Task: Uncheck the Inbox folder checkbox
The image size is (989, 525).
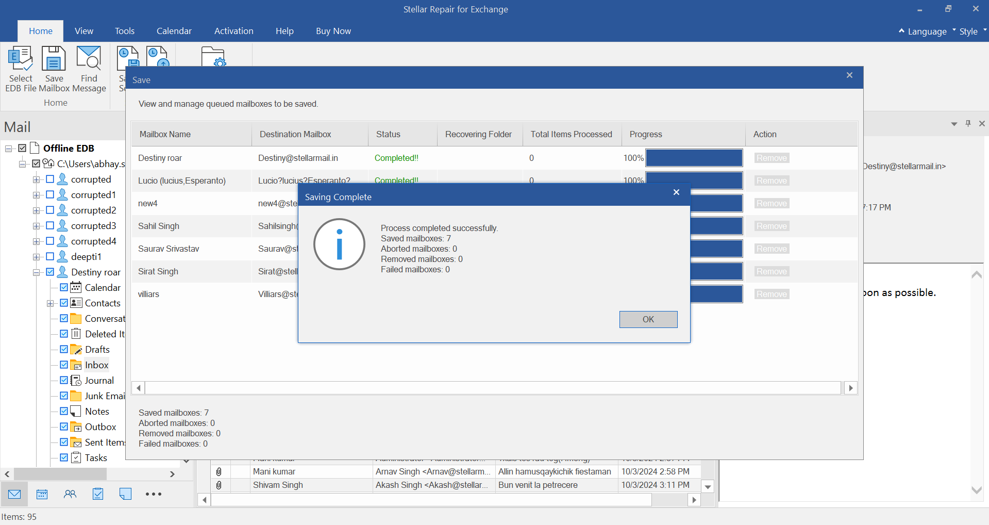Action: tap(64, 365)
